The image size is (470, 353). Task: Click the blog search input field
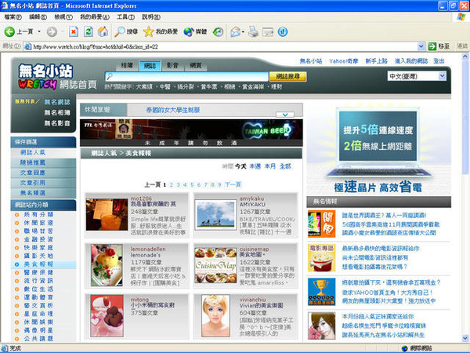point(186,77)
